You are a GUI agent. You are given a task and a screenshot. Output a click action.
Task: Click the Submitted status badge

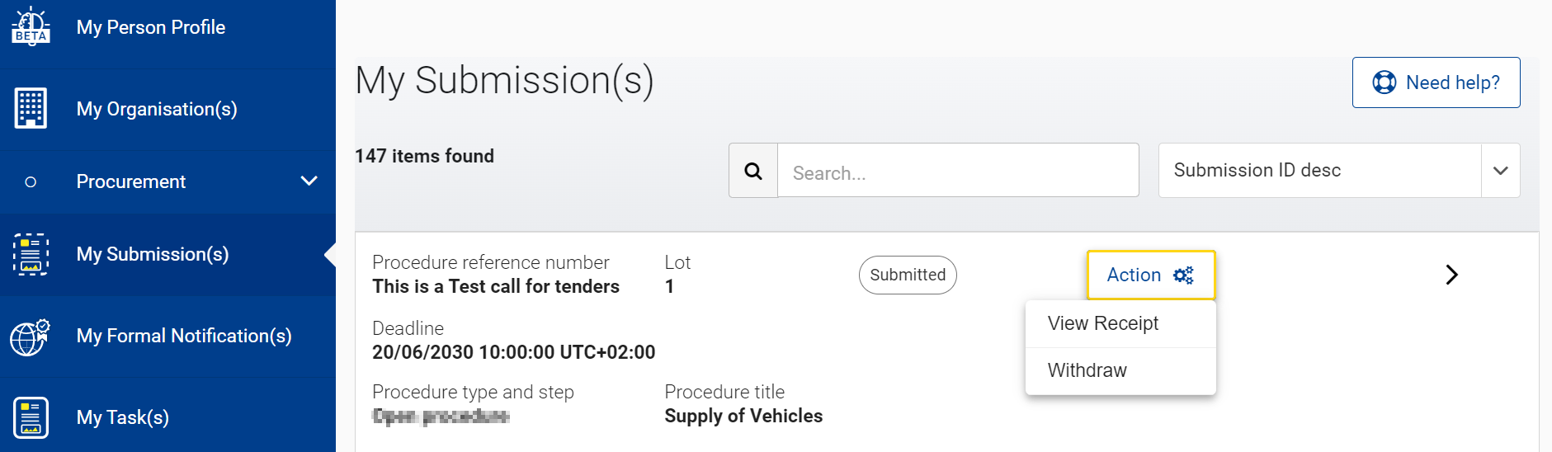(908, 275)
